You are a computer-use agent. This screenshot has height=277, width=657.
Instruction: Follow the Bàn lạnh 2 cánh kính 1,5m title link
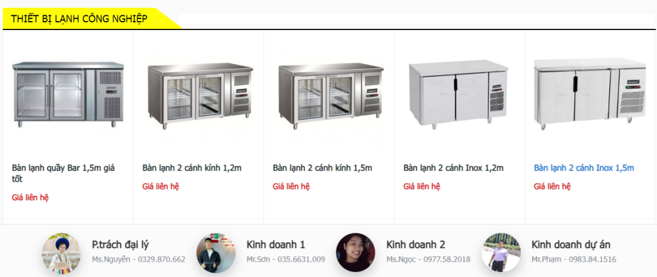click(x=323, y=168)
